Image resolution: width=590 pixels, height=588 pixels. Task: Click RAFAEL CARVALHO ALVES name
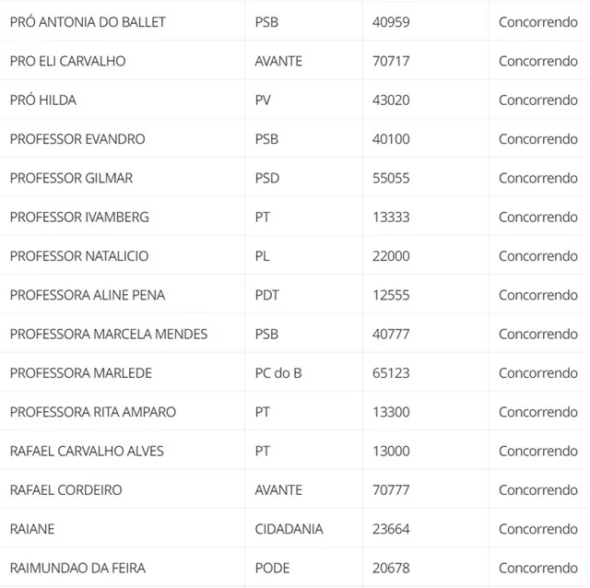click(87, 451)
